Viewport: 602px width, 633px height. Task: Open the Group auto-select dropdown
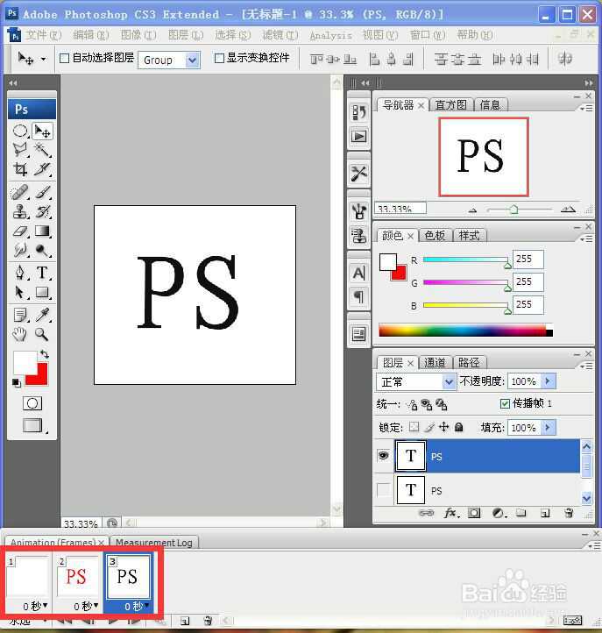click(193, 60)
